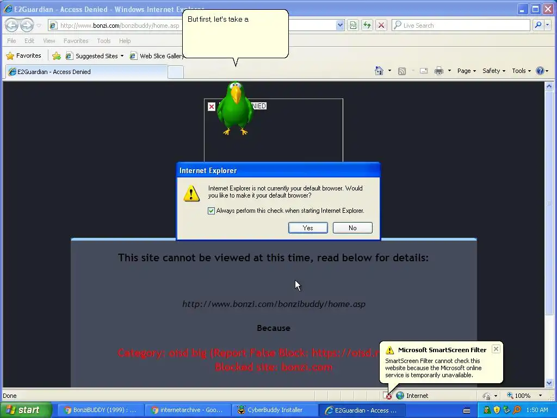Click the Internet zone globe icon
The image size is (557, 418).
click(400, 396)
